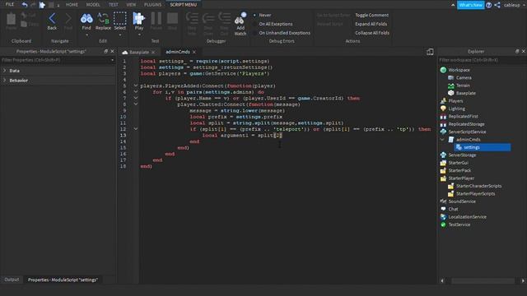This screenshot has height=296, width=527.
Task: Undock the Explorer panel
Action: pyautogui.click(x=517, y=51)
